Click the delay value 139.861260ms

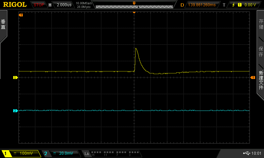tap(202, 5)
